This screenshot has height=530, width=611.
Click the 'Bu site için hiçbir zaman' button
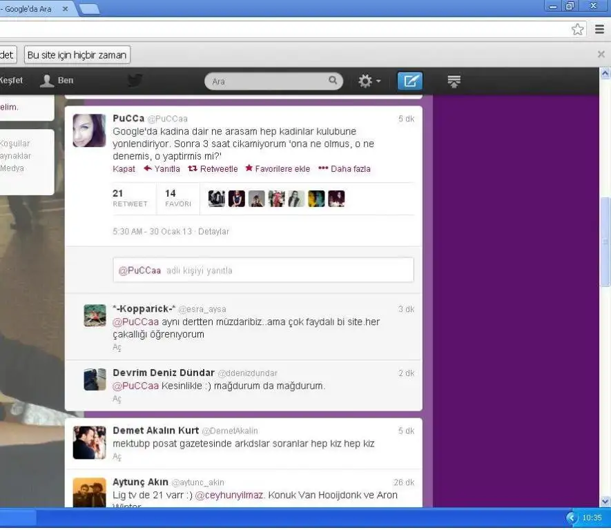pyautogui.click(x=77, y=55)
